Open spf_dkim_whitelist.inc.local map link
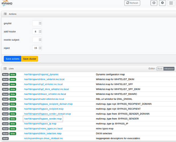The height and width of the screenshot is (142, 176). coord(46,89)
